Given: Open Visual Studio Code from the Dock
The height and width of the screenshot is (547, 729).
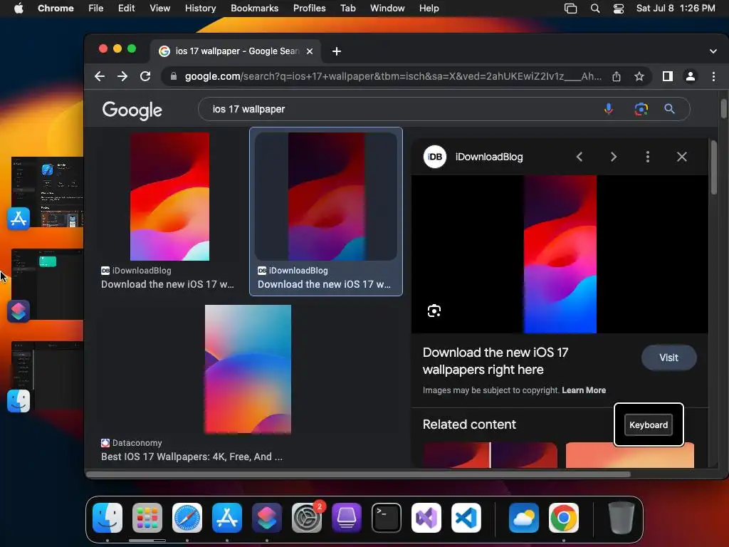Looking at the screenshot, I should (466, 518).
